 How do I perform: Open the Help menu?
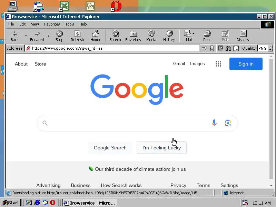[x=83, y=24]
